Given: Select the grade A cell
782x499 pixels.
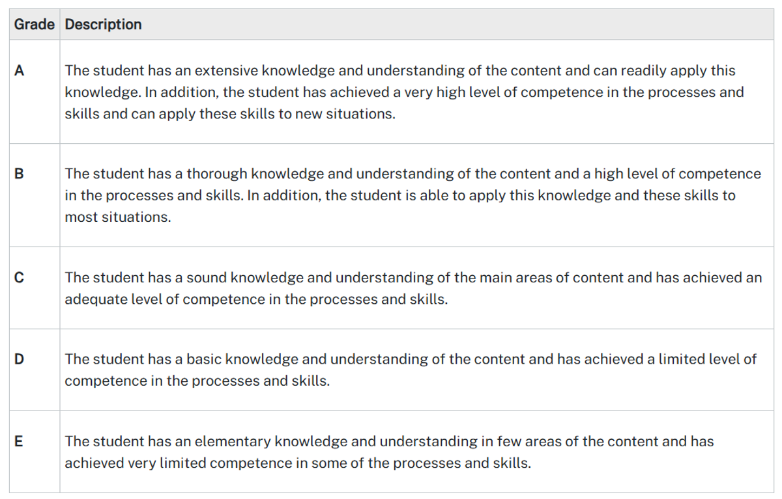Looking at the screenshot, I should (x=35, y=92).
